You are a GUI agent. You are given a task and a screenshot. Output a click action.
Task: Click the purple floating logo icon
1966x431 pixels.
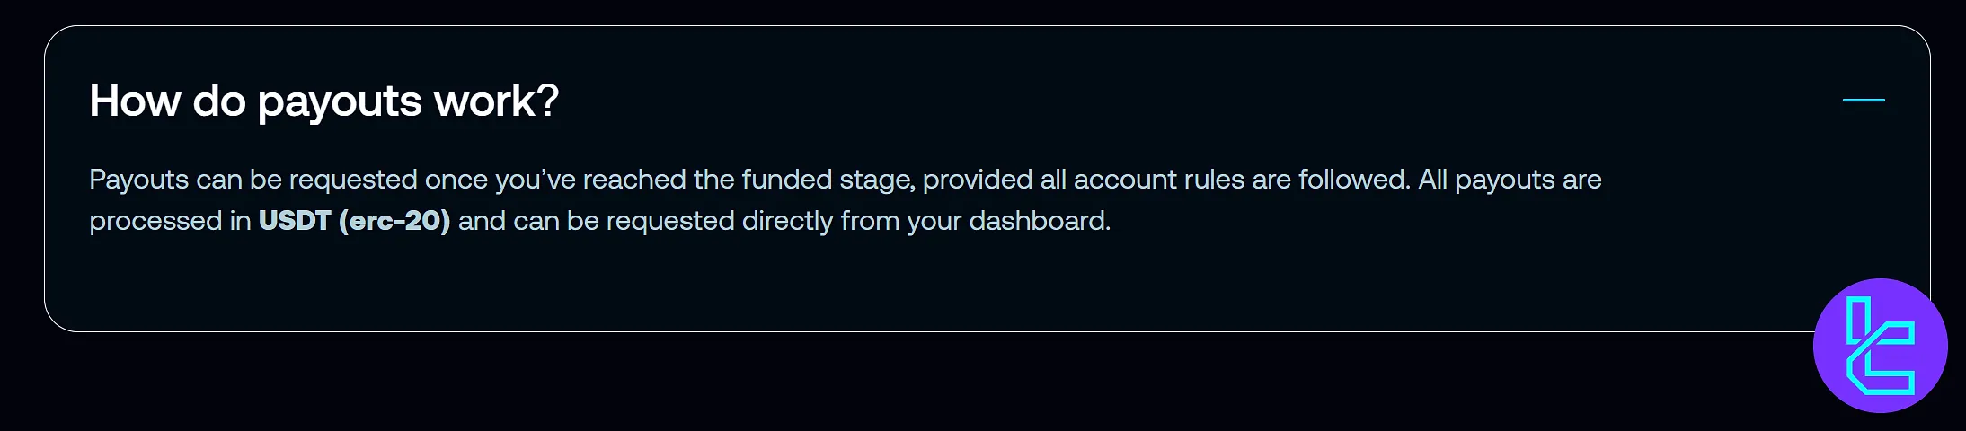(1880, 346)
